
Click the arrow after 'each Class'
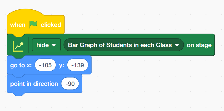click(177, 45)
